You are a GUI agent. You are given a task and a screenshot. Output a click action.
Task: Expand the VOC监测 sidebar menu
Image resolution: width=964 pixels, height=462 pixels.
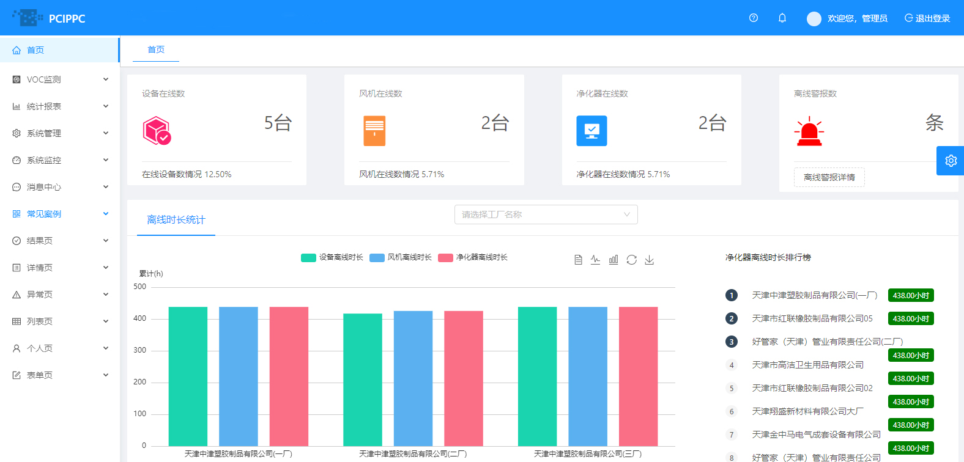(60, 79)
